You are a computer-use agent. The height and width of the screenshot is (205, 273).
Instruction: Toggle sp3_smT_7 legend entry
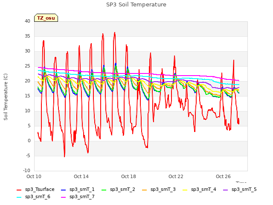point(78,196)
